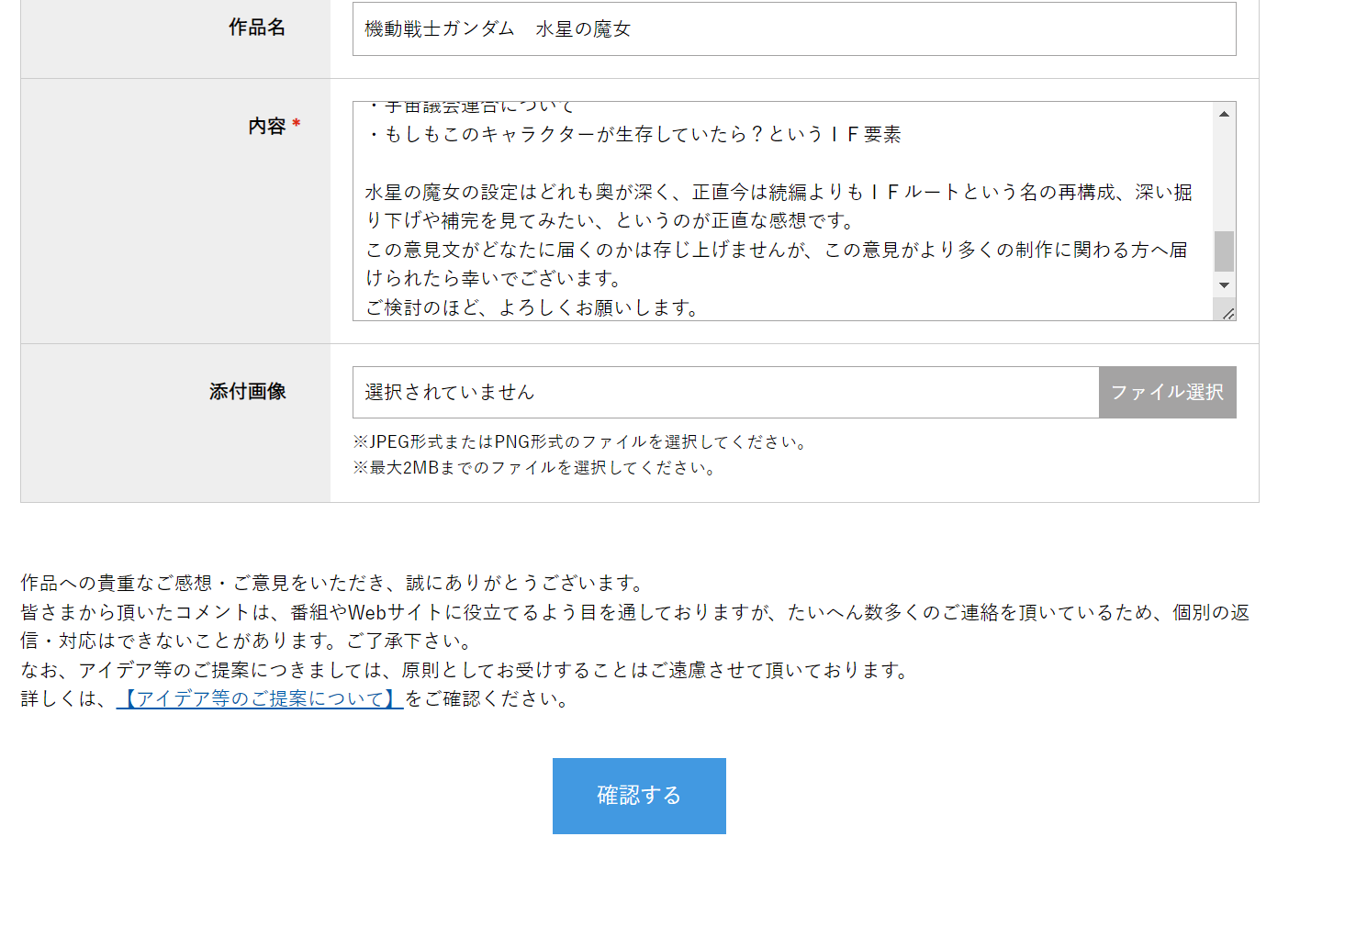The image size is (1356, 937).
Task: Click the JPEG形式またはPNG形式 note text
Action: coord(583,441)
